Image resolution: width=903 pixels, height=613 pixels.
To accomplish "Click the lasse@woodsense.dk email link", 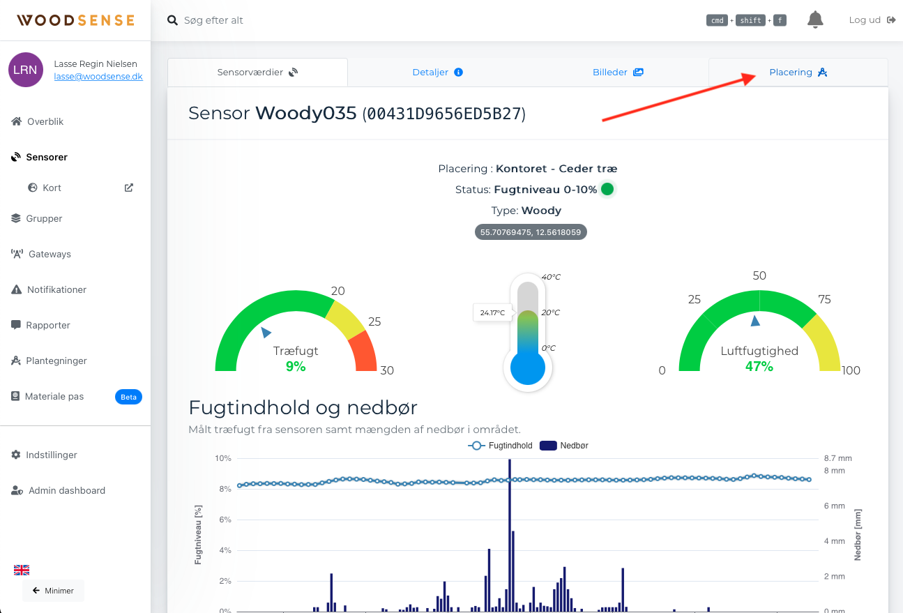I will click(x=98, y=77).
